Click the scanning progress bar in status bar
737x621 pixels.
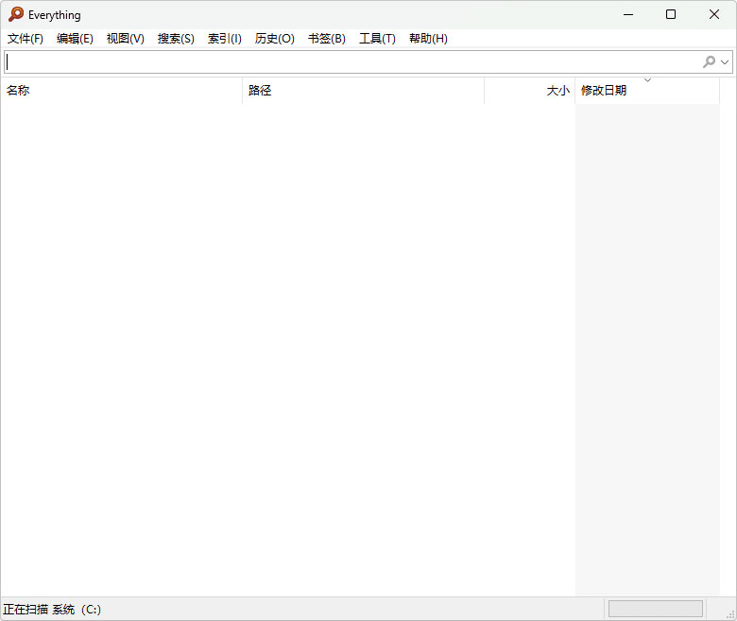tap(655, 609)
